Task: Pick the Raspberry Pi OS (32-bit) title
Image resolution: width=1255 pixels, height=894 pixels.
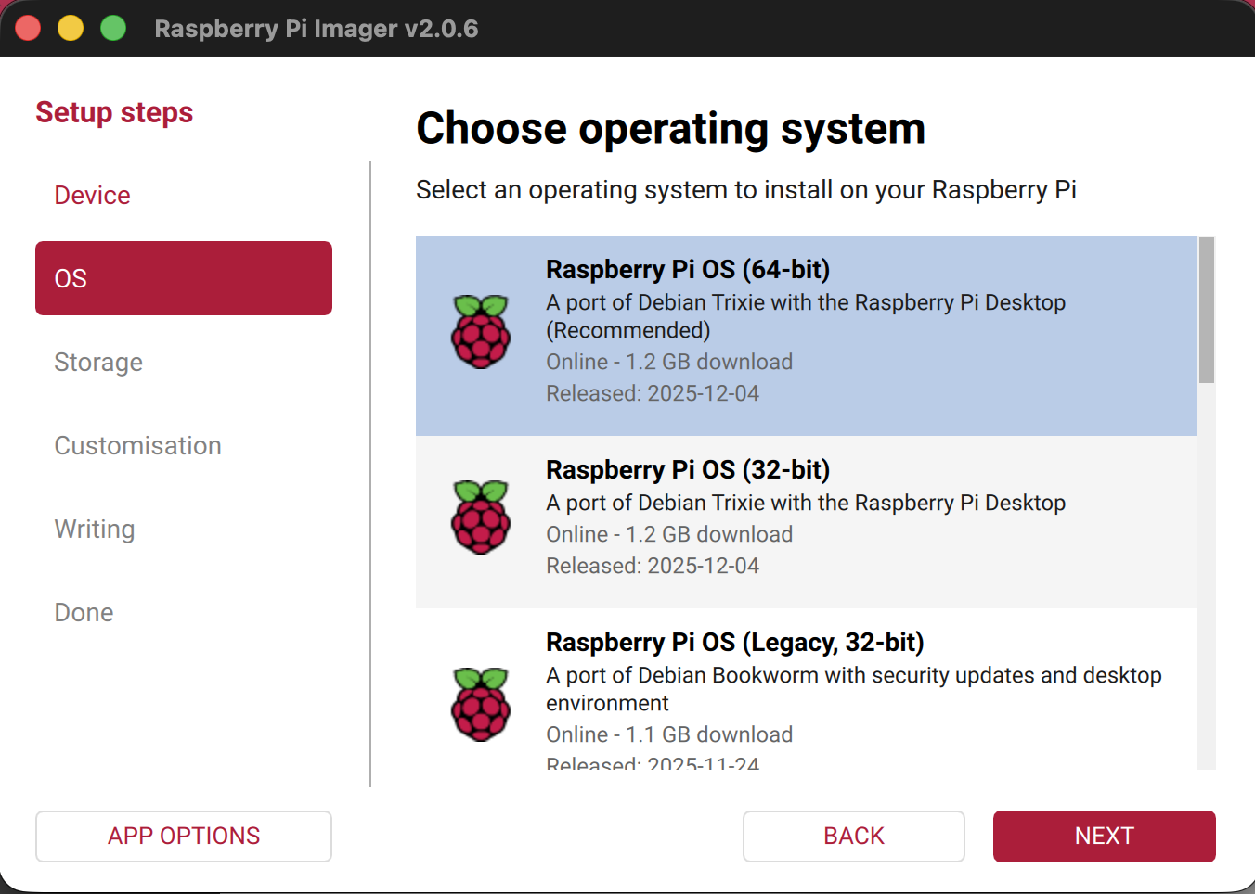Action: click(688, 470)
